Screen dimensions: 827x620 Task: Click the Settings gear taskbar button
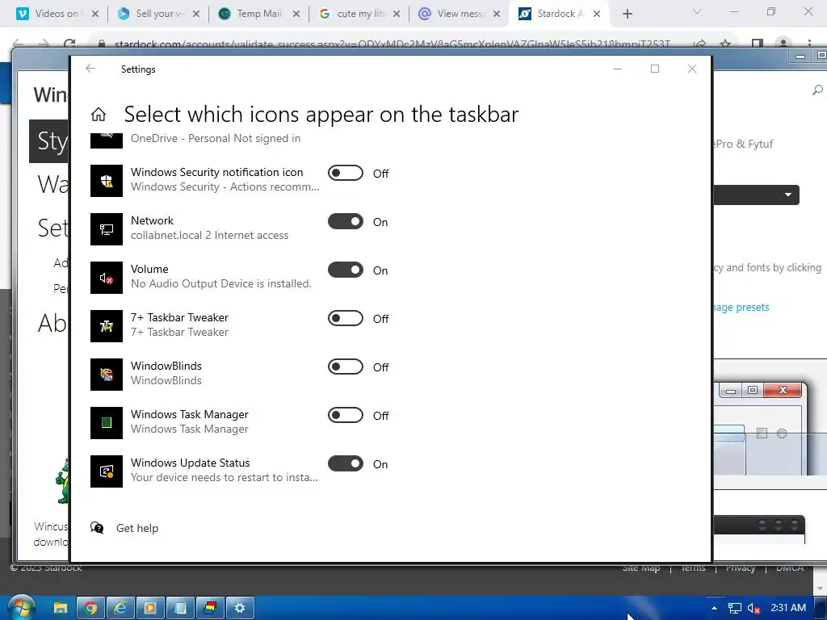point(240,608)
